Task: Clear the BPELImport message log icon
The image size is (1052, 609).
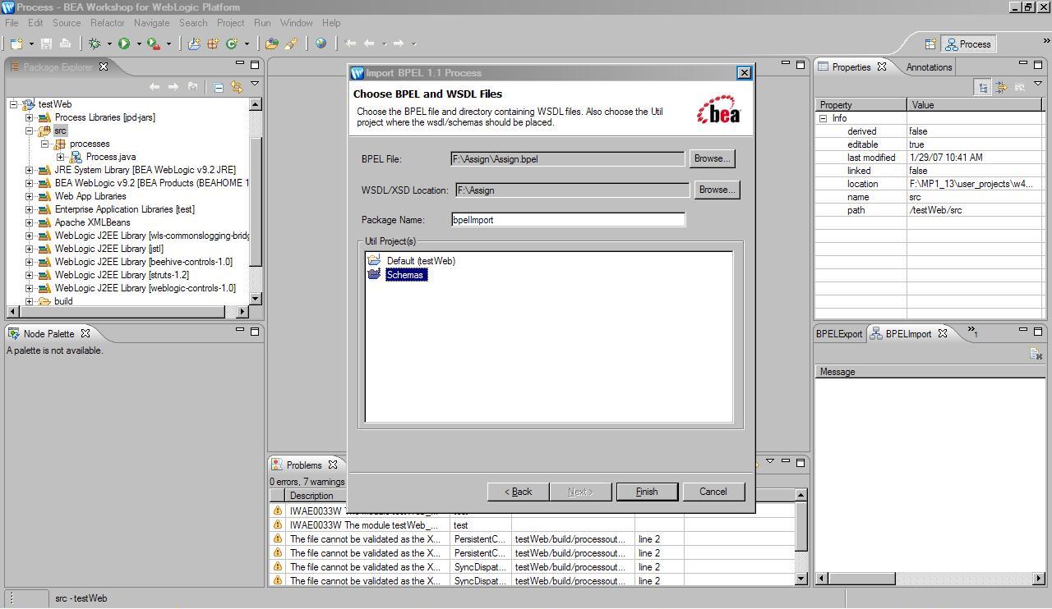Action: (1036, 354)
